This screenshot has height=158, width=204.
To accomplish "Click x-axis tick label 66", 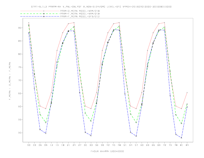I will [x=153, y=145].
